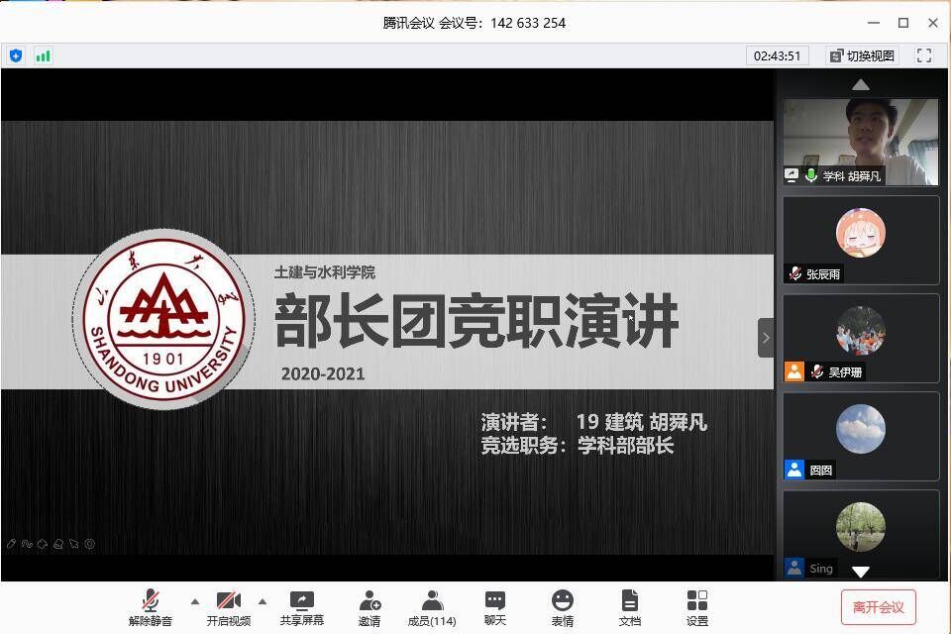Turn on camera with 开启视频

coord(229,606)
